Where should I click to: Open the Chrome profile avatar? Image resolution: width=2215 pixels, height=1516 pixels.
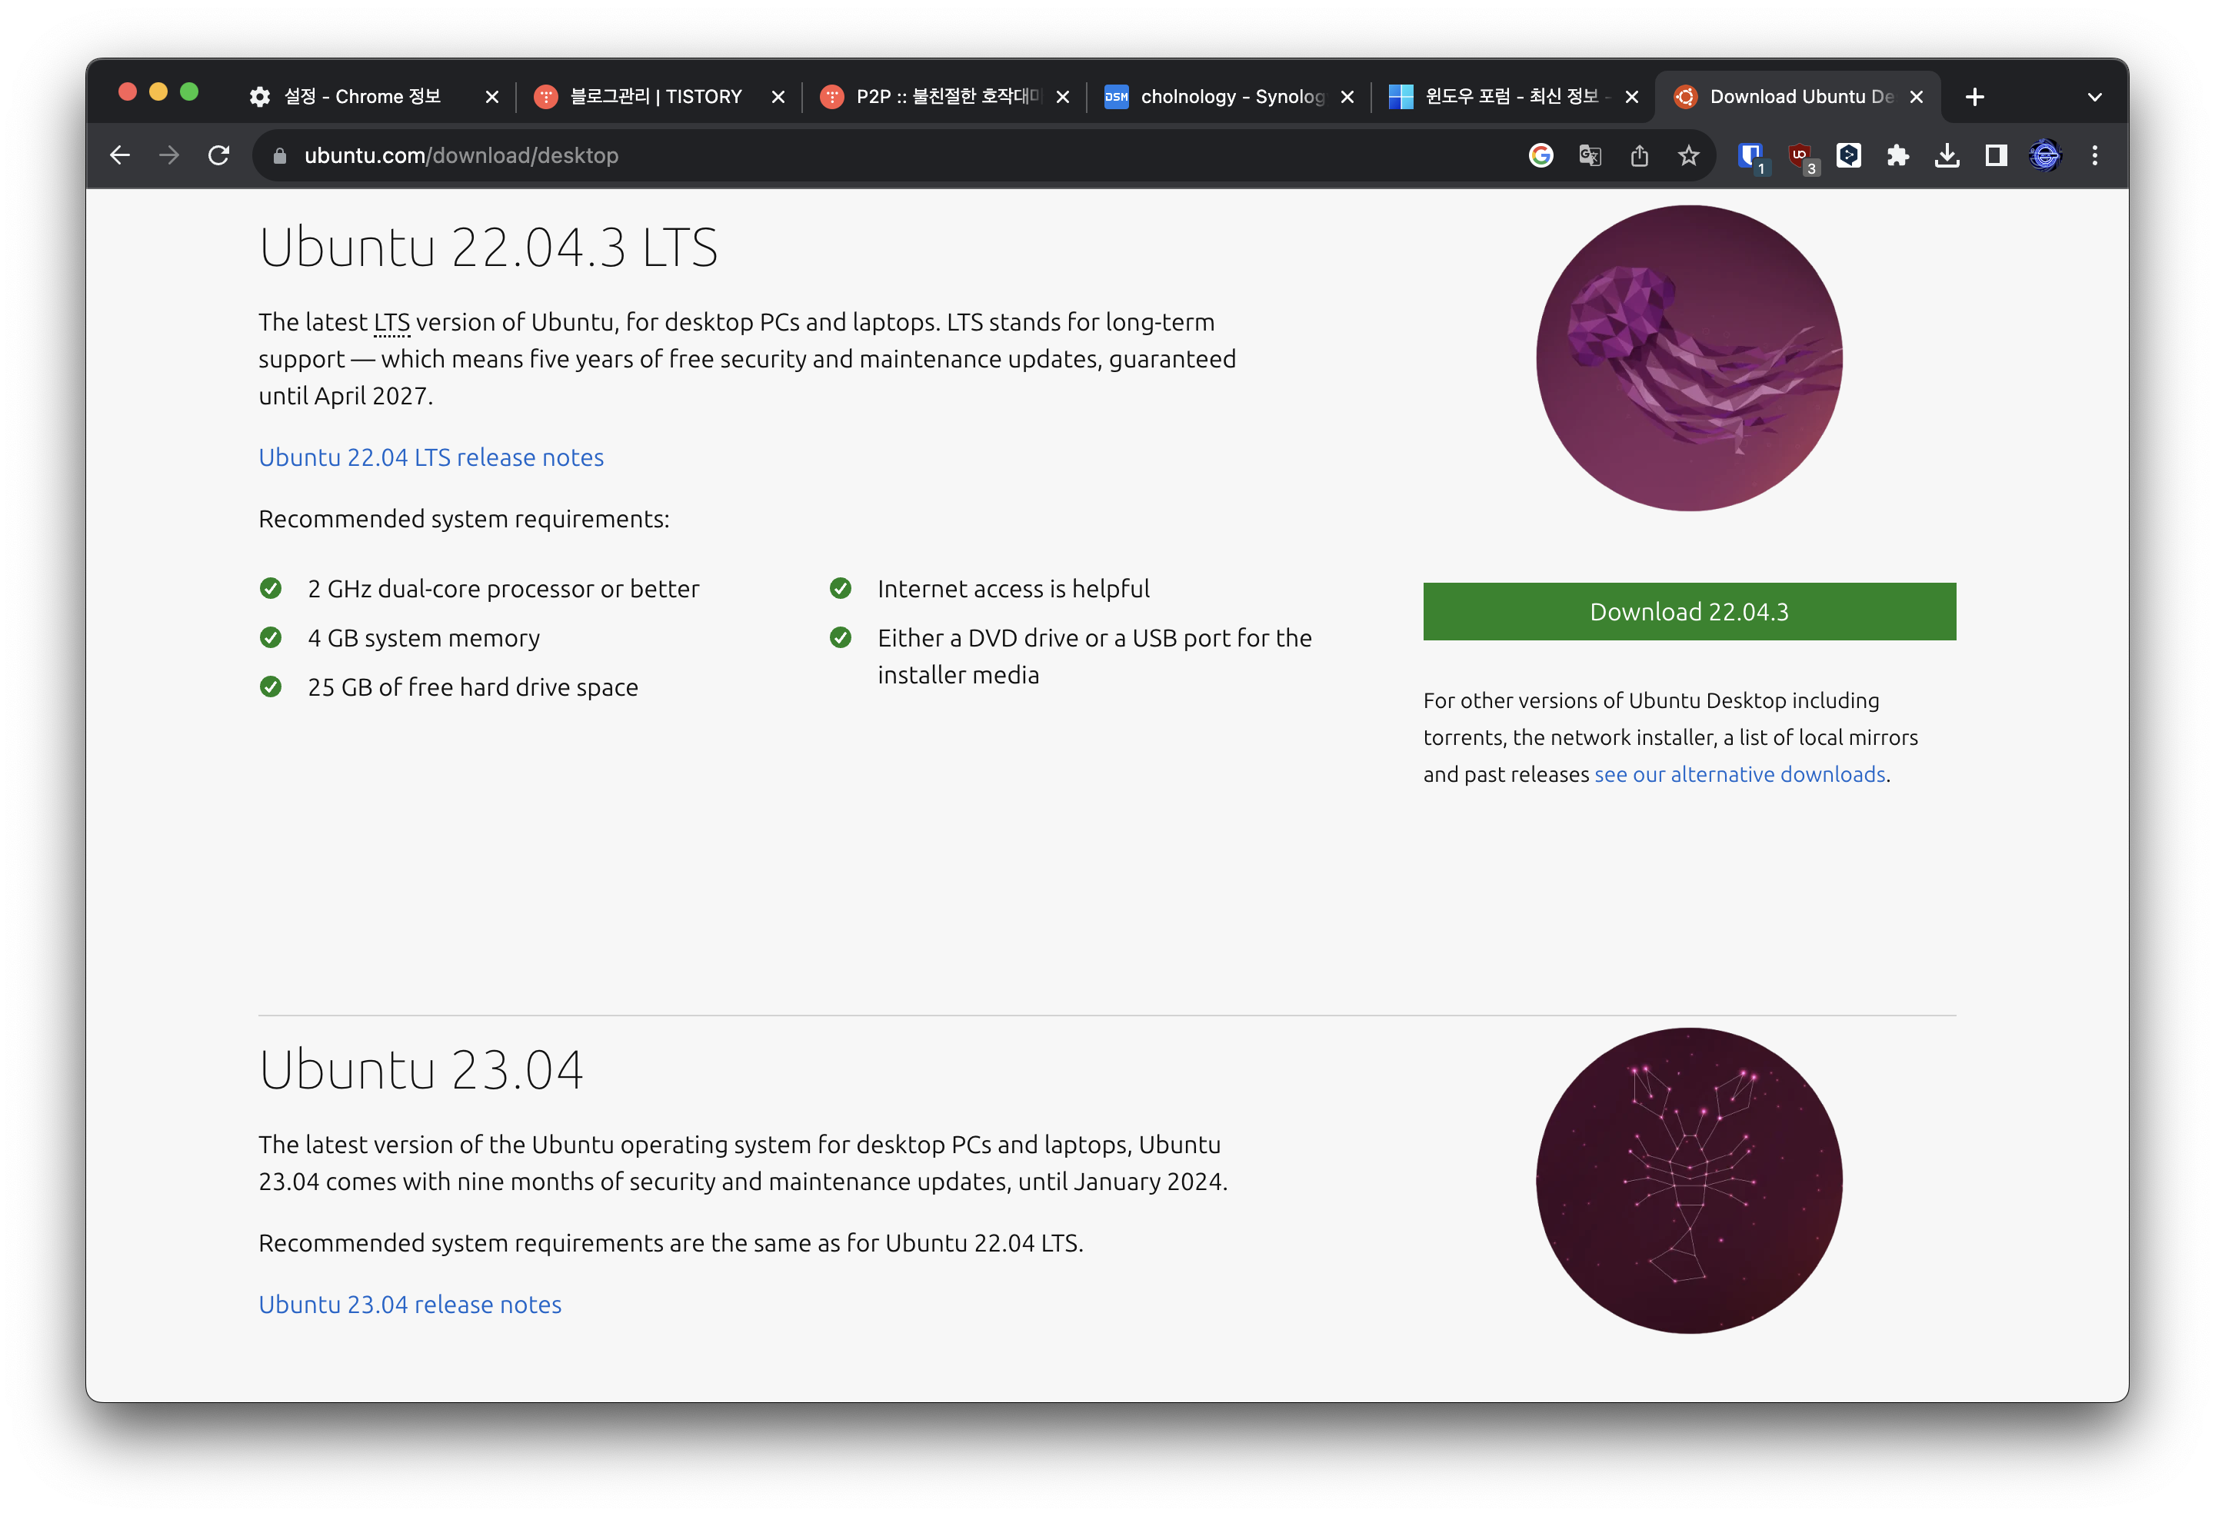click(x=2045, y=155)
